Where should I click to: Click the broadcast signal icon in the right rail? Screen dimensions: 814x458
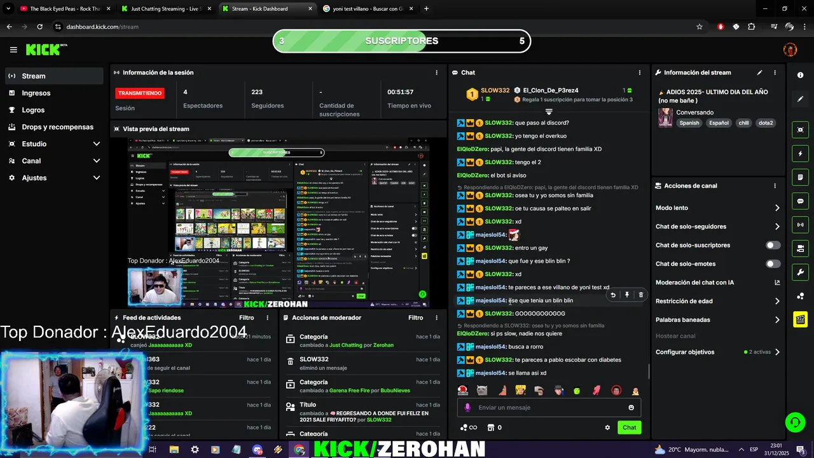pos(800,225)
